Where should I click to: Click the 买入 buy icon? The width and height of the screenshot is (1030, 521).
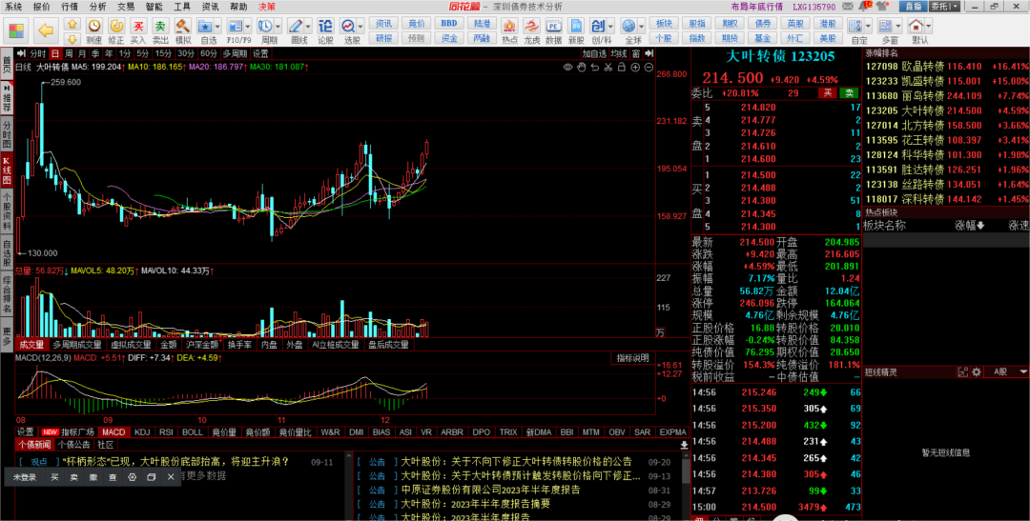[x=138, y=27]
